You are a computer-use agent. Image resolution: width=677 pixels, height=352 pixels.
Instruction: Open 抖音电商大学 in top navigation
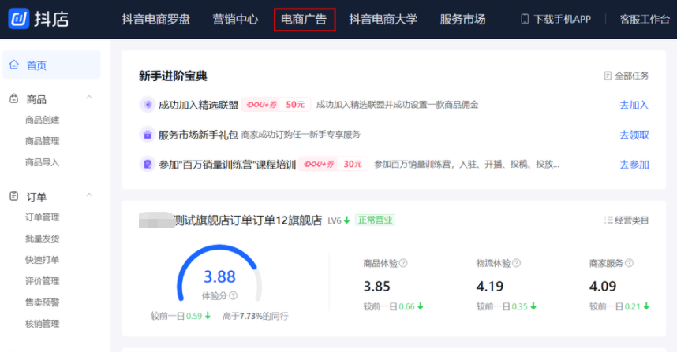coord(383,20)
